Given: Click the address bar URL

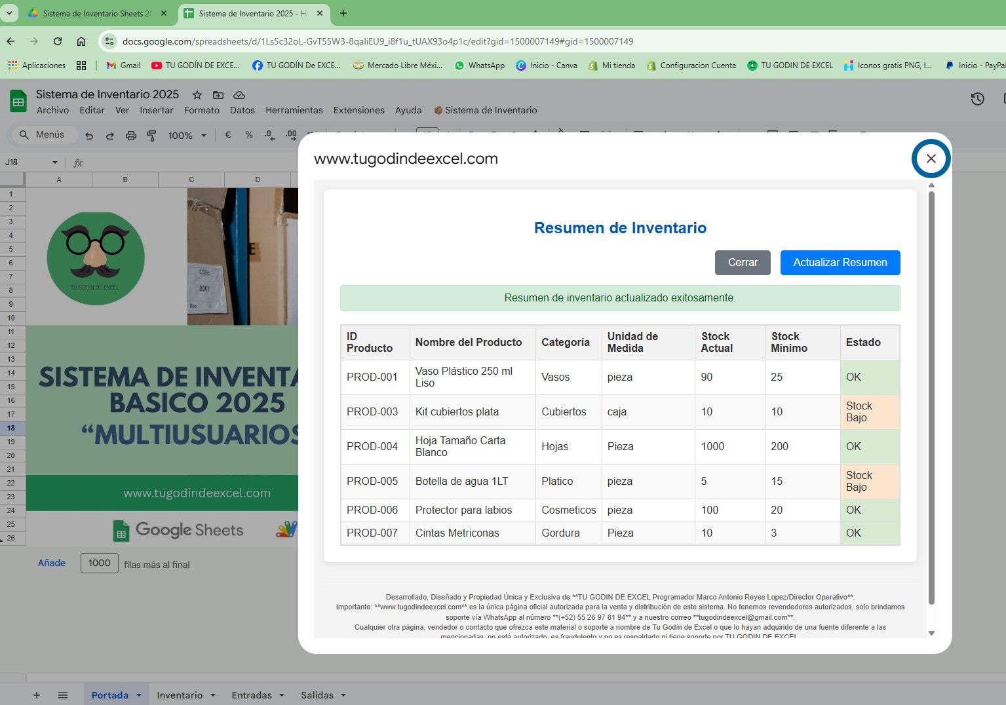Looking at the screenshot, I should point(377,41).
